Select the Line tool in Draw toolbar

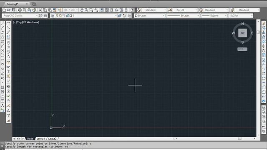pyautogui.click(x=3, y=23)
